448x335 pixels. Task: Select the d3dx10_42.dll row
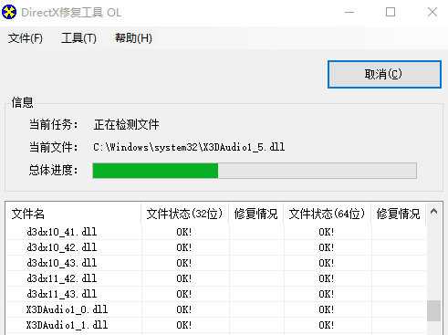point(216,247)
